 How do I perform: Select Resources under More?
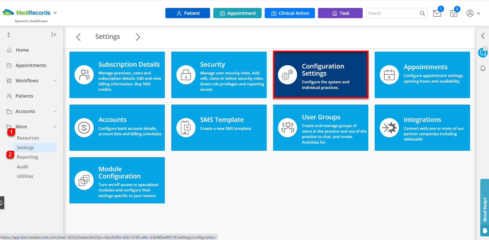28,138
